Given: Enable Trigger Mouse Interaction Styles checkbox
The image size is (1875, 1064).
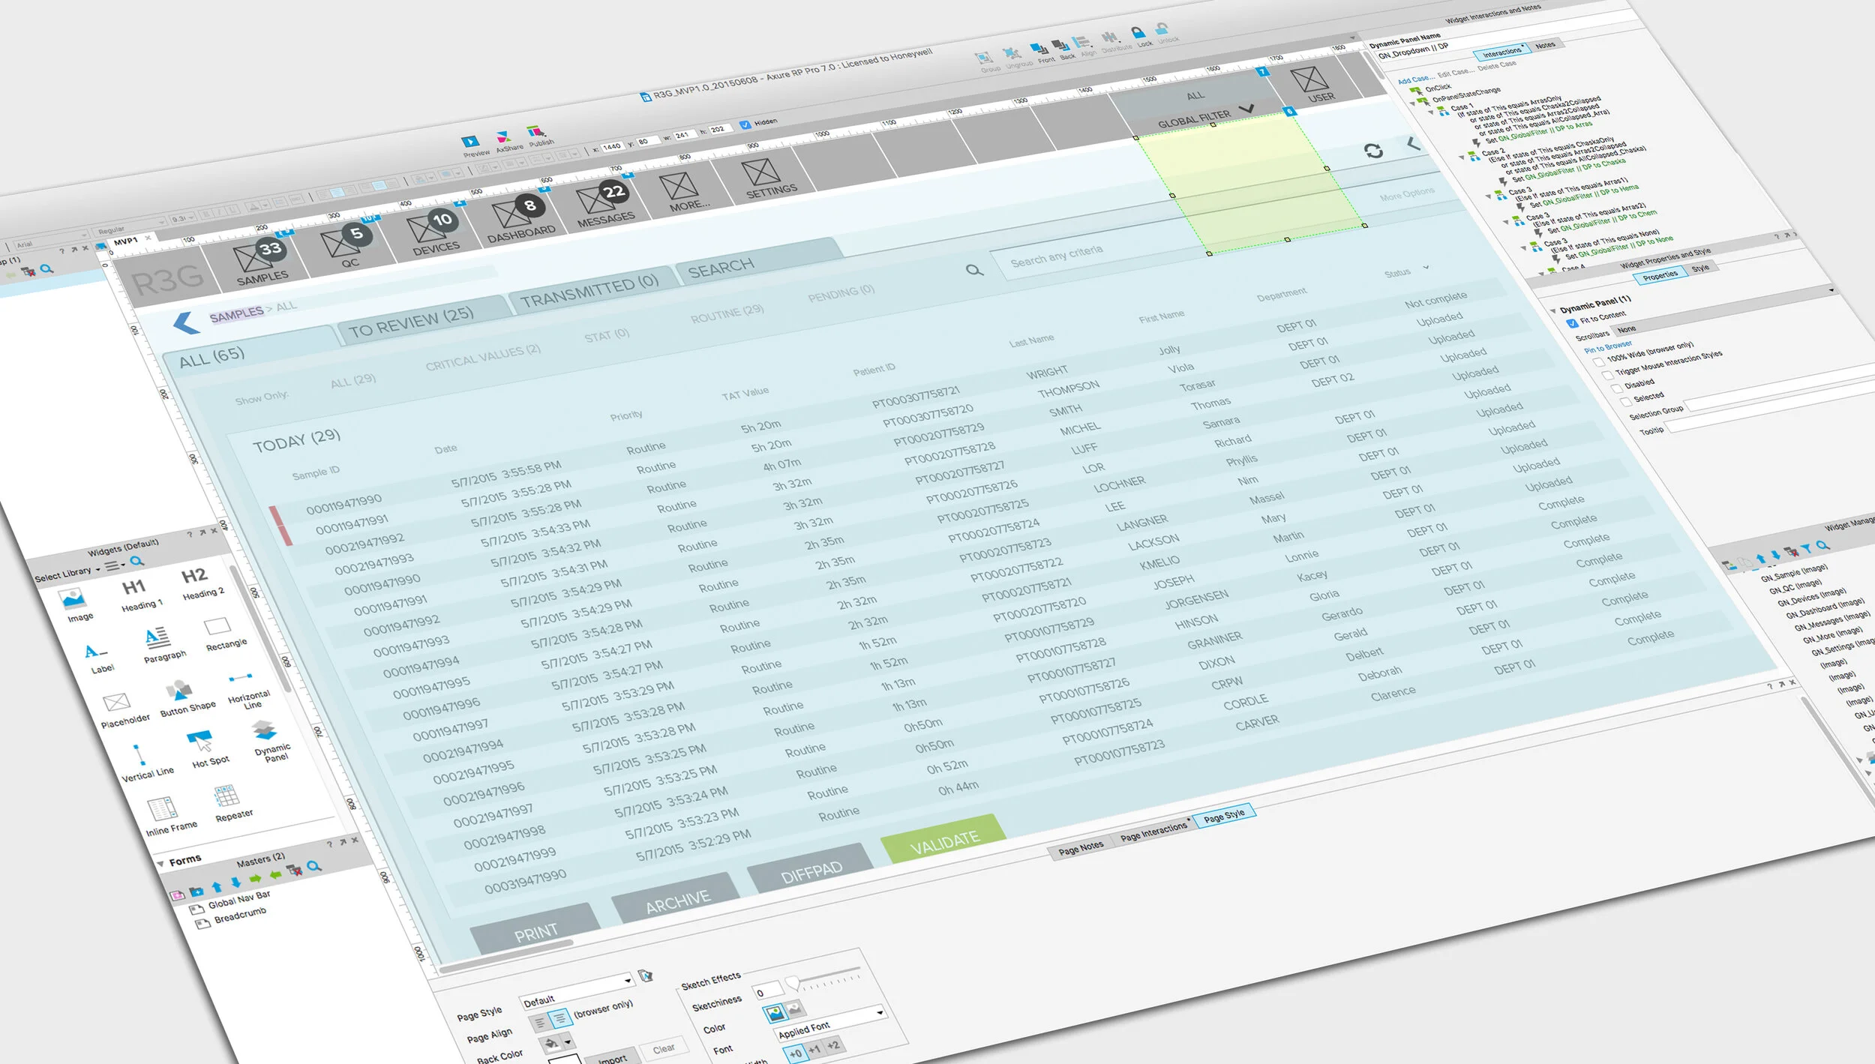Looking at the screenshot, I should 1606,374.
